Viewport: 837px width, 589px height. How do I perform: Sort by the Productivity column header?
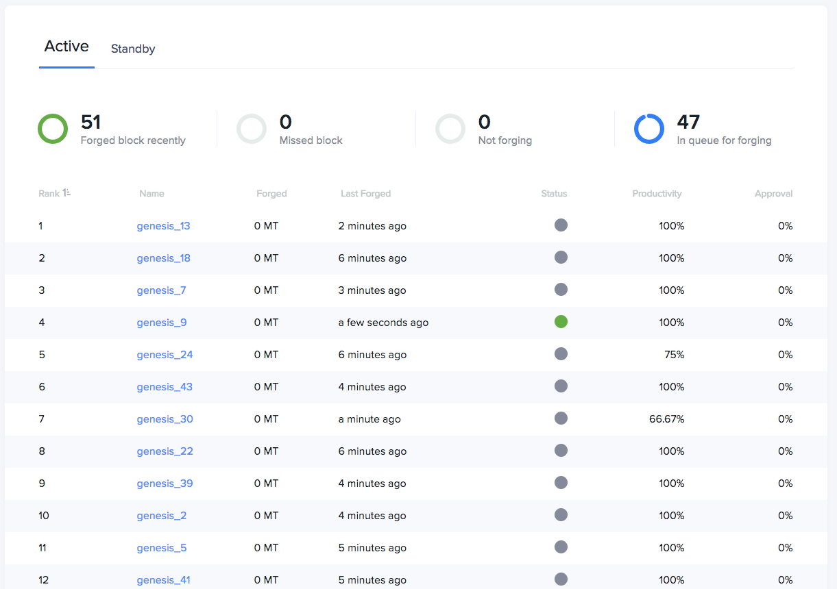657,194
